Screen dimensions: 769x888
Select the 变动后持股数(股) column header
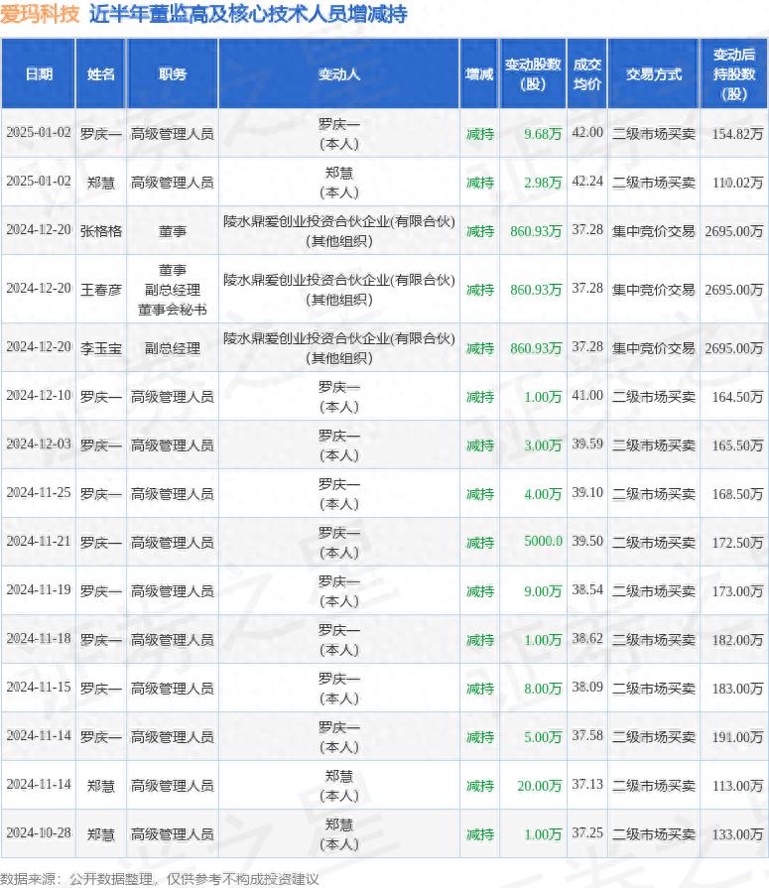[x=734, y=74]
